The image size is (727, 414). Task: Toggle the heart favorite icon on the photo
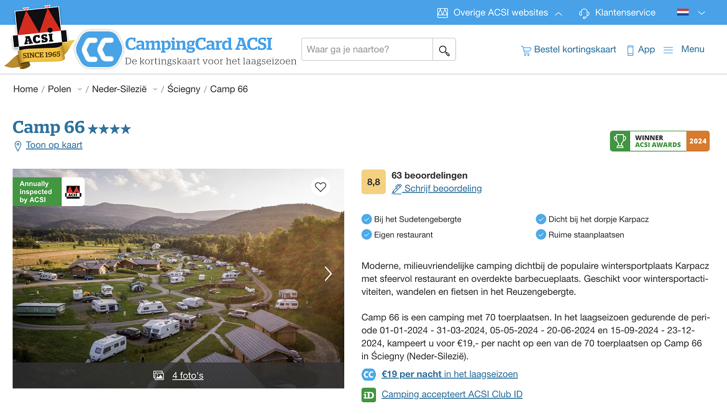320,187
